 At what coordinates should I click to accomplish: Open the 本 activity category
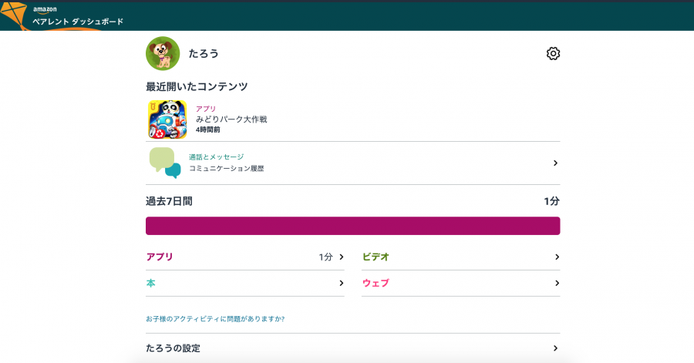[x=151, y=283]
